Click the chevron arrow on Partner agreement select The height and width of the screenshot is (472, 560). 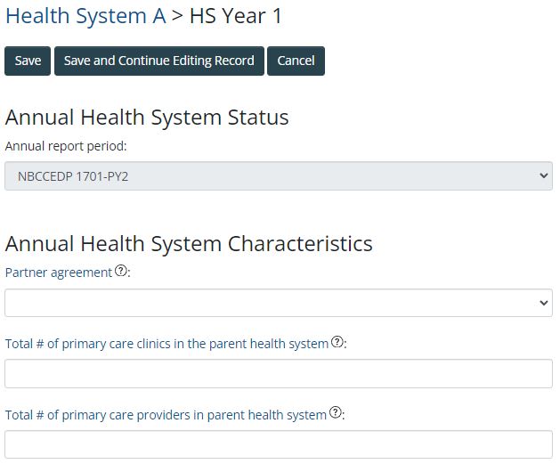click(x=545, y=303)
